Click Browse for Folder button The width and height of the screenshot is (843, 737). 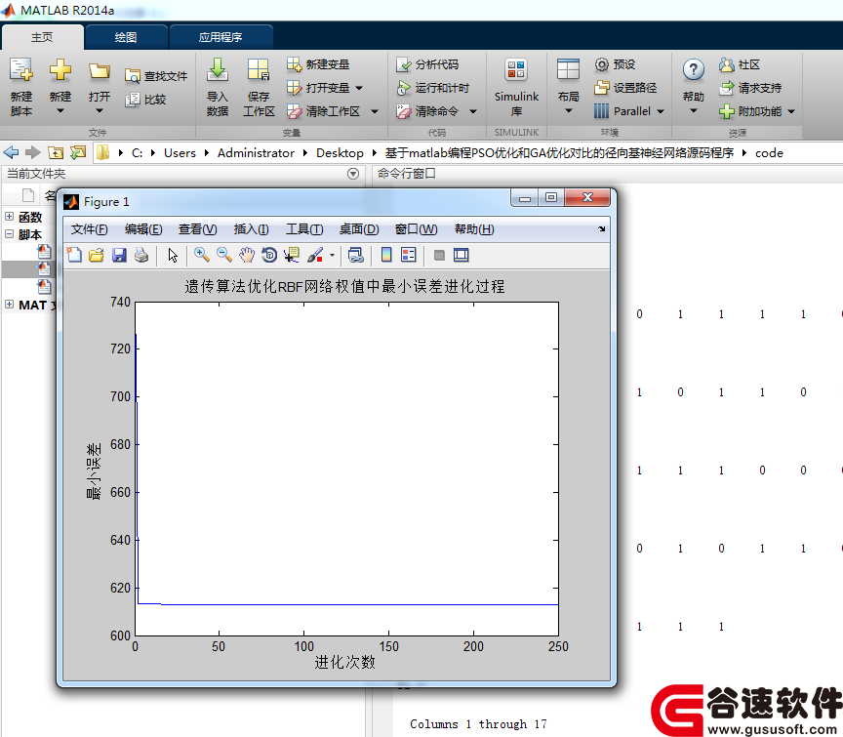click(x=78, y=153)
